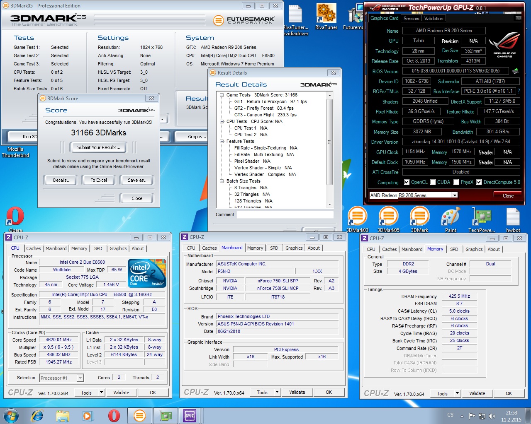The width and height of the screenshot is (531, 424).
Task: Click the Comment field in Result Details
Action: (285, 214)
